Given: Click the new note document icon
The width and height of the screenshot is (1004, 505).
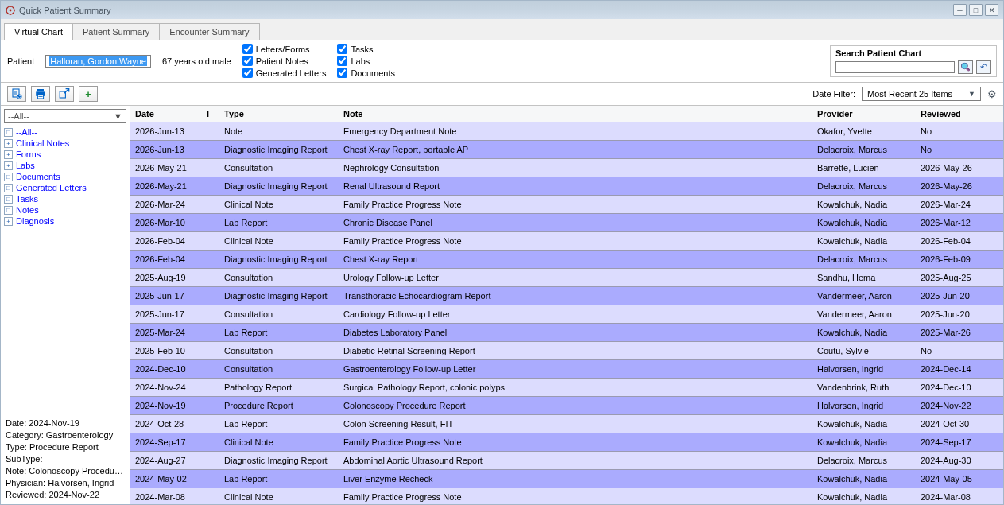Looking at the screenshot, I should point(17,94).
